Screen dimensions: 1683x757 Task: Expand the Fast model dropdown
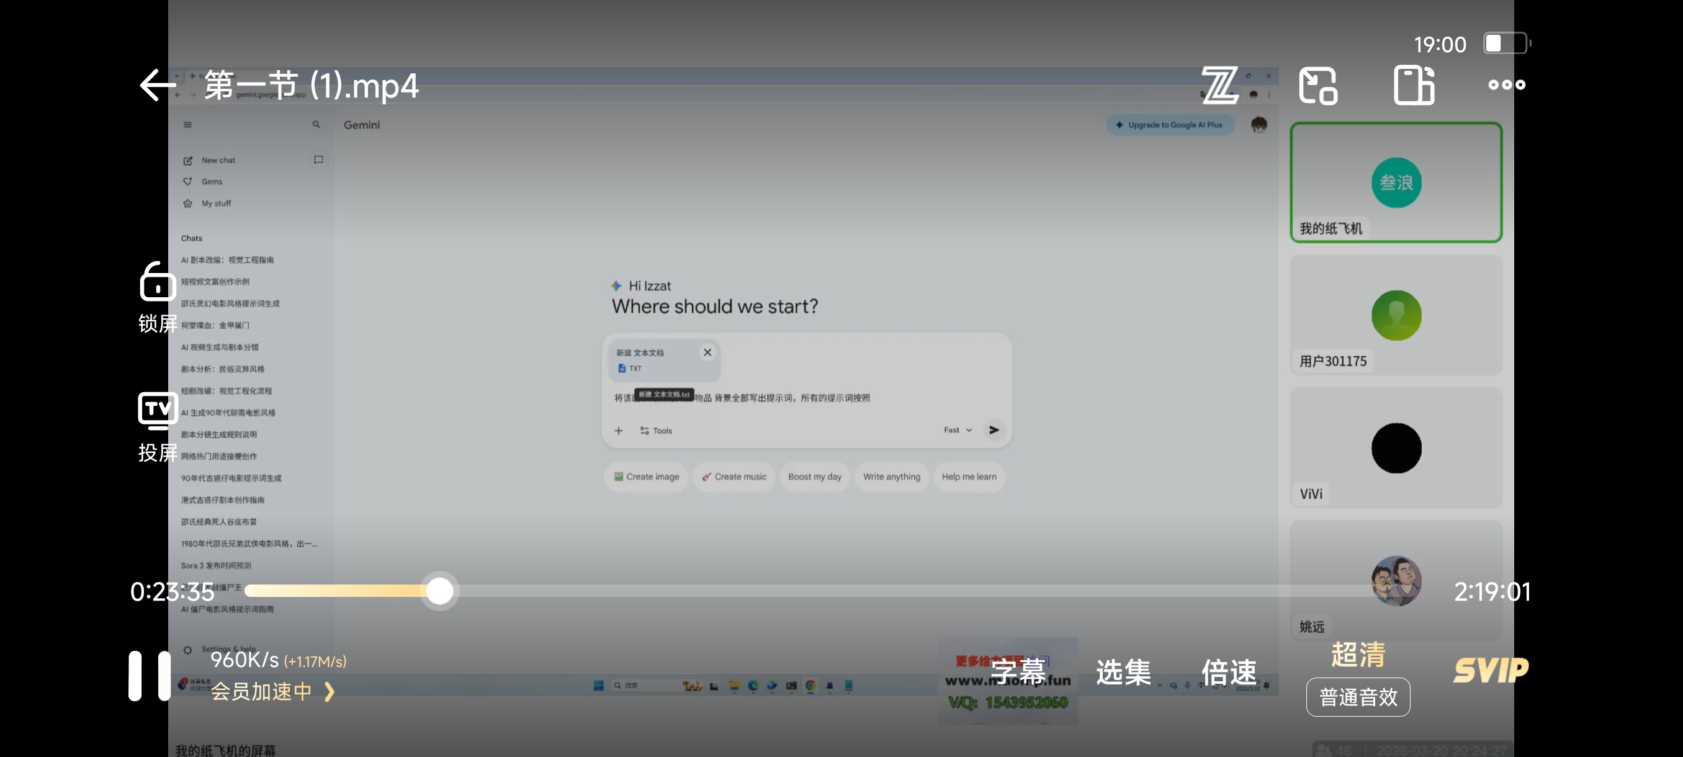pyautogui.click(x=958, y=430)
